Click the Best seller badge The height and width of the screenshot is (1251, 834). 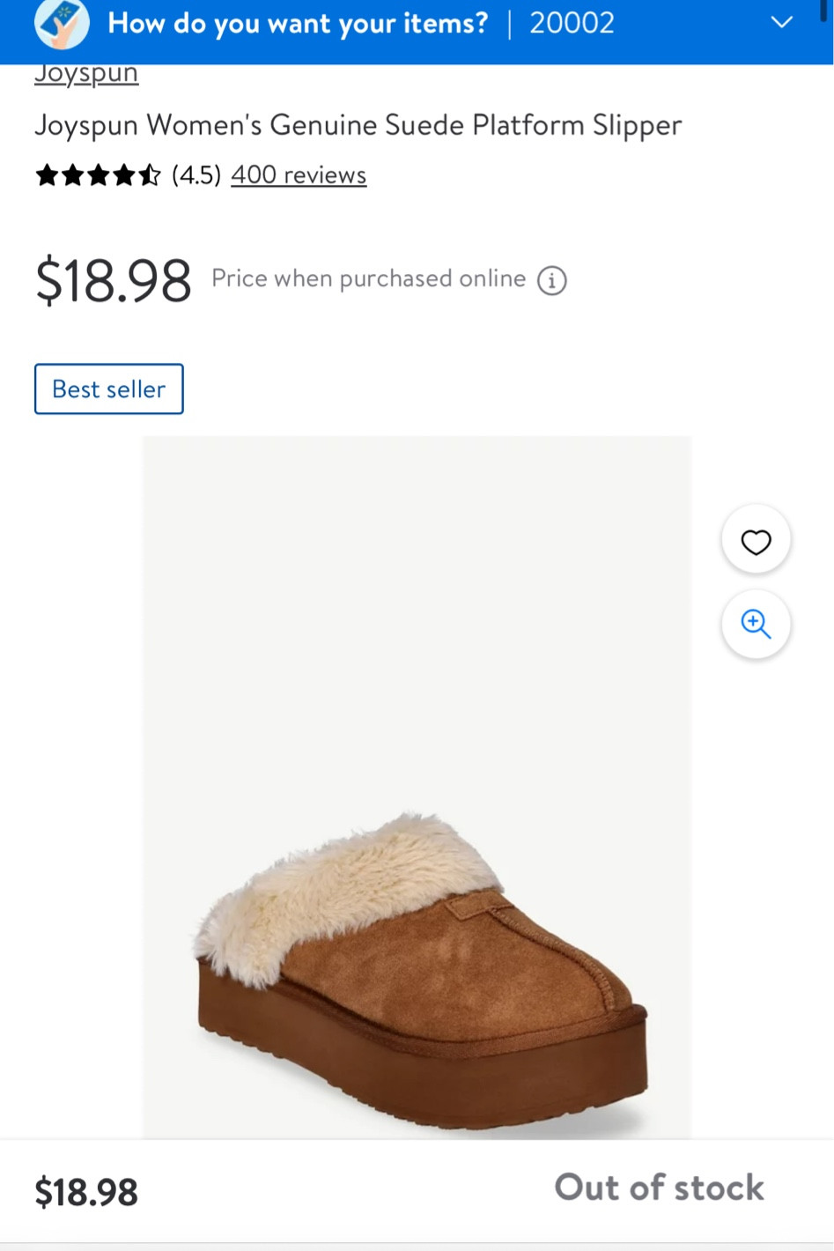109,389
